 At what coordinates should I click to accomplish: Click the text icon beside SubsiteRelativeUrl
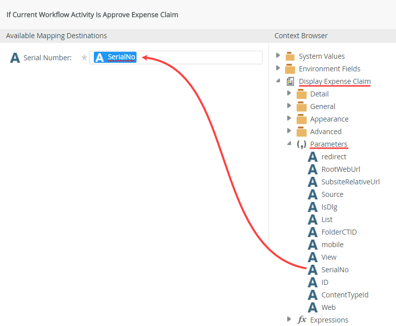(x=312, y=182)
